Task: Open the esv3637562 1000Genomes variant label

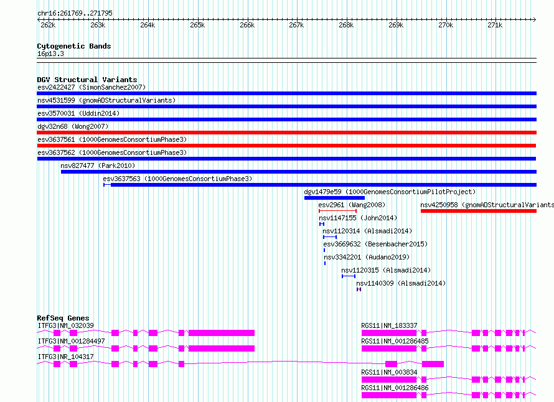Action: coord(112,152)
